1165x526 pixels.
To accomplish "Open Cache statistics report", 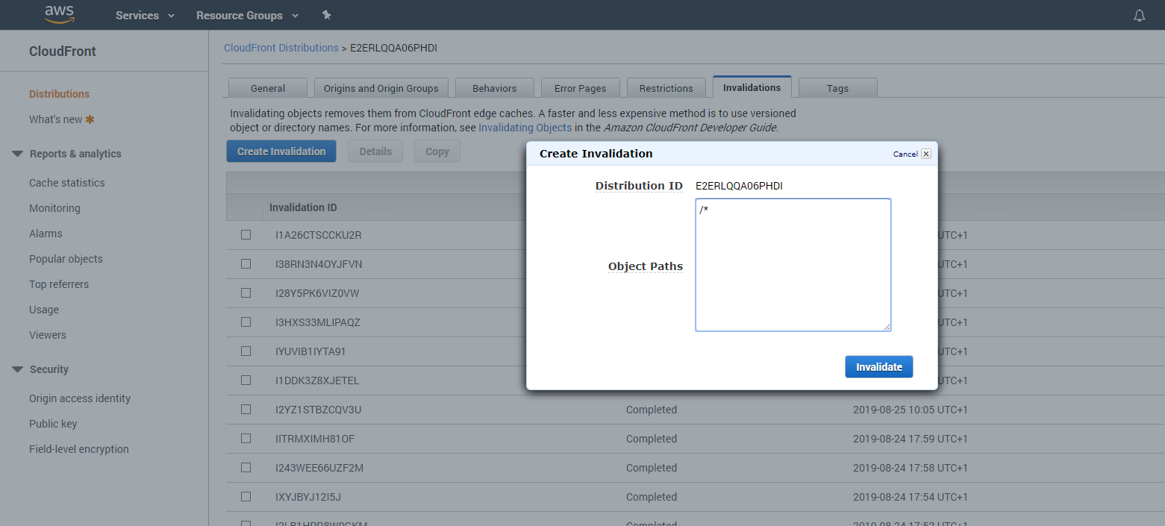I will point(67,183).
